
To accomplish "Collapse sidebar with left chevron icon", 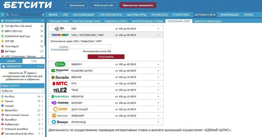I will coord(2,15).
